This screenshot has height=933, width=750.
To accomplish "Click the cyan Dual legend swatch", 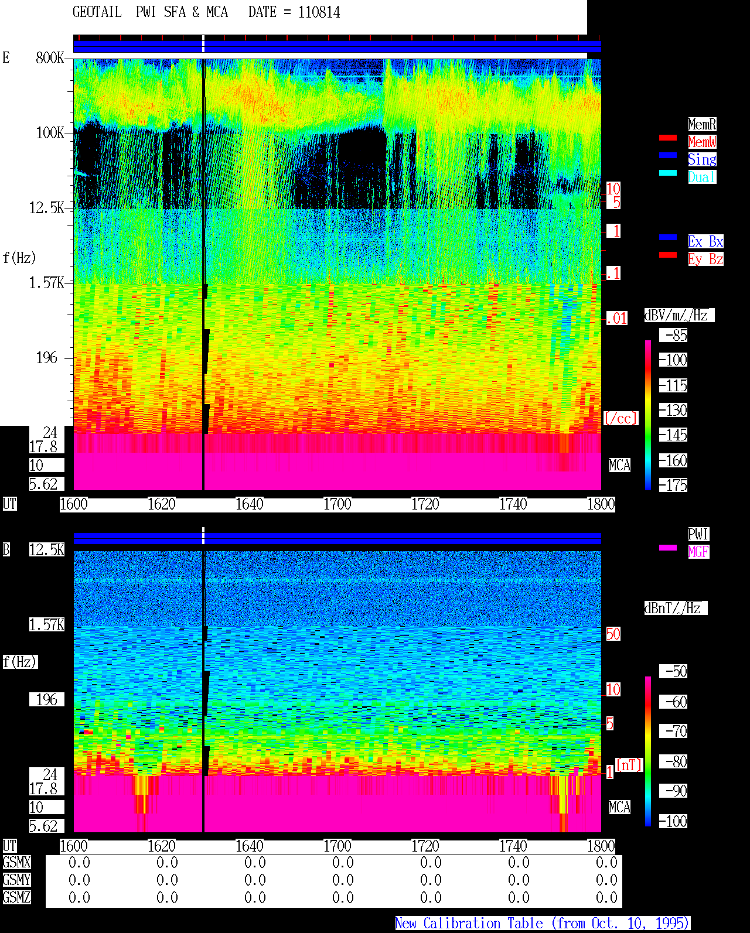I will point(668,173).
